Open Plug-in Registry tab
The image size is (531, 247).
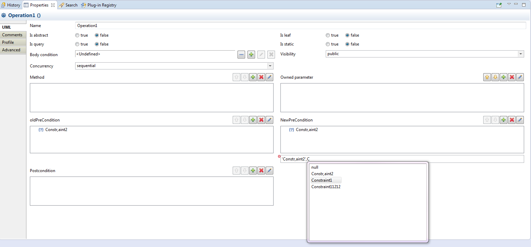coord(99,5)
